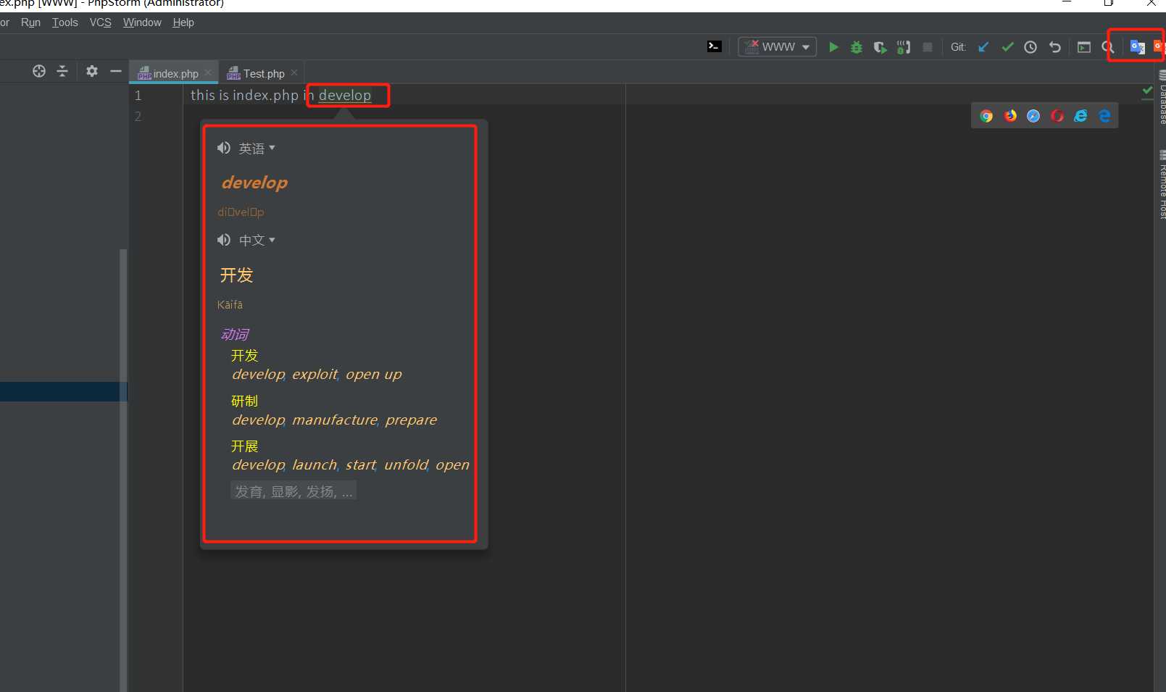Click the start translation link
The image size is (1166, 692).
tap(360, 465)
